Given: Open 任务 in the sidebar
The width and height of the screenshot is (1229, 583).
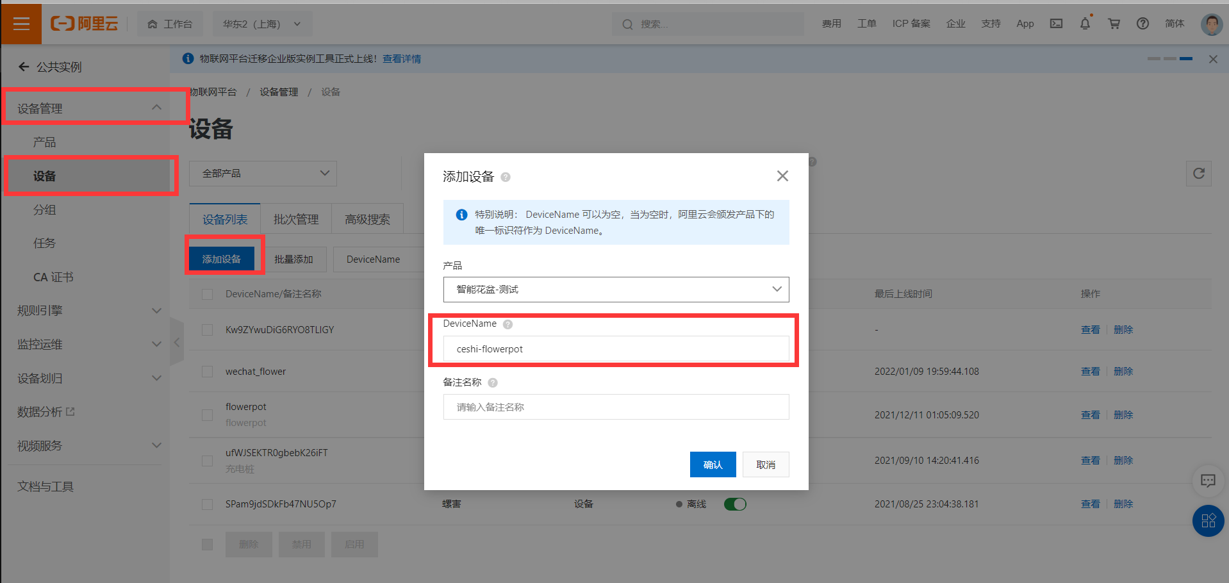Looking at the screenshot, I should click(45, 243).
